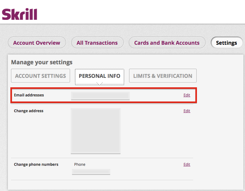Go to All Transactions

pyautogui.click(x=97, y=43)
